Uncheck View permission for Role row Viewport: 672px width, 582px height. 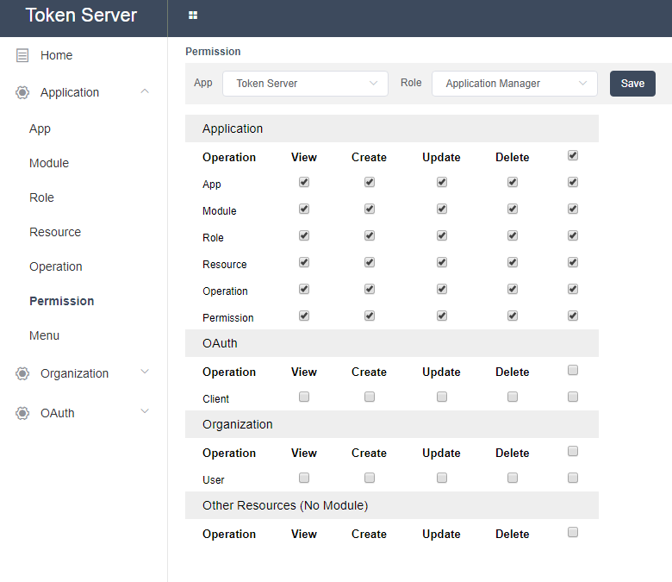pos(304,235)
